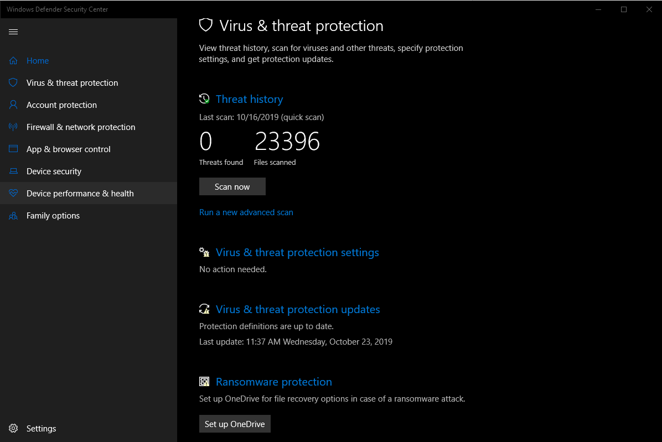Open the Threat history link
662x442 pixels.
coord(250,99)
